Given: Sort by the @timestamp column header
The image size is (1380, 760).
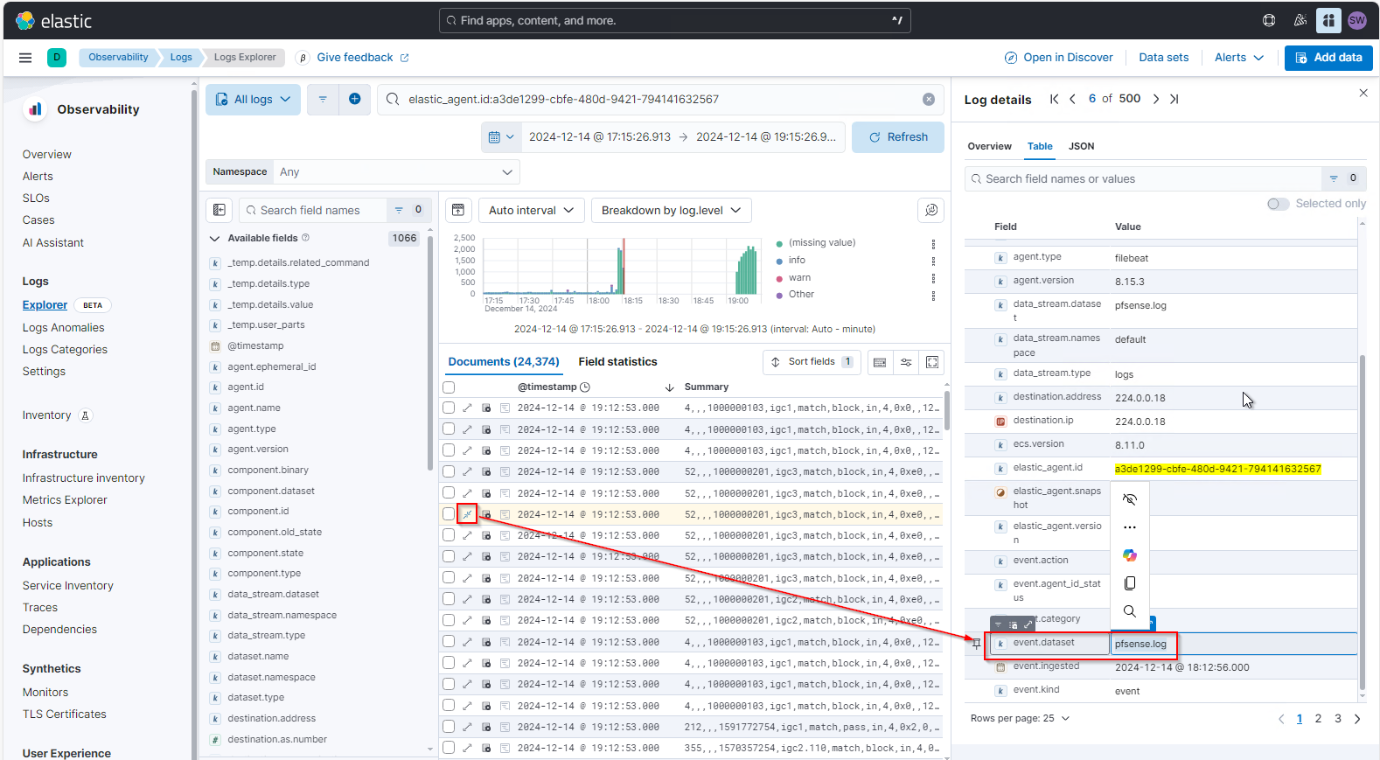Looking at the screenshot, I should pos(547,387).
